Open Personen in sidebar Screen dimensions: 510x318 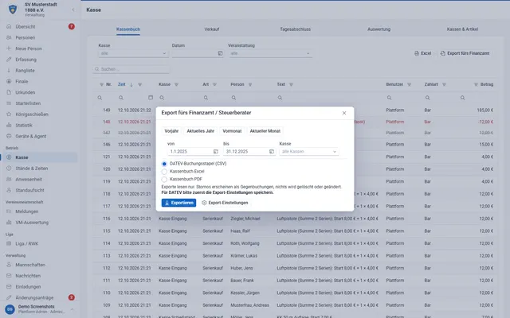(x=39, y=37)
